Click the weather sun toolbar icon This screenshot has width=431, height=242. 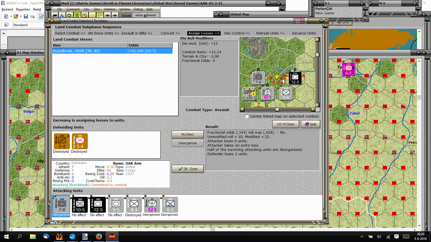pyautogui.click(x=92, y=16)
